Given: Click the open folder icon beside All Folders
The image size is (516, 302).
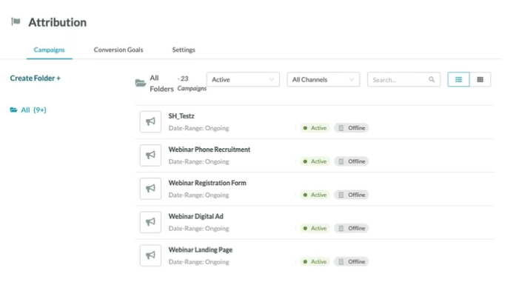Looking at the screenshot, I should click(140, 83).
